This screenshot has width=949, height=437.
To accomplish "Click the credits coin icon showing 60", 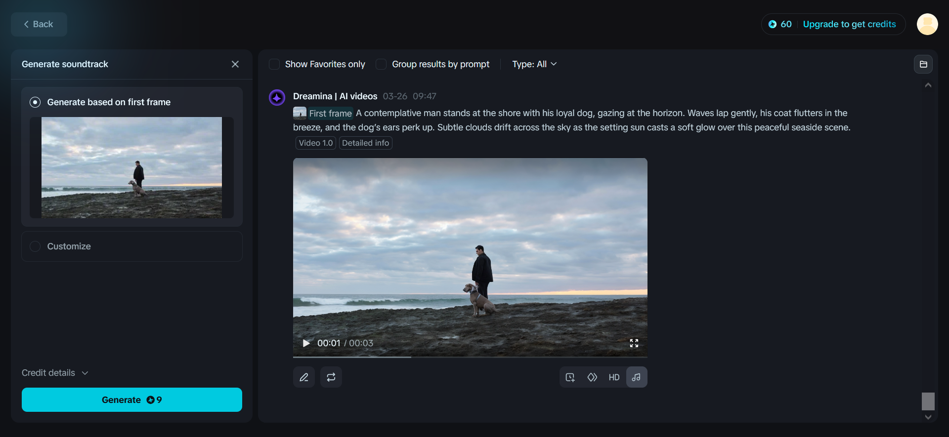I will pyautogui.click(x=773, y=24).
